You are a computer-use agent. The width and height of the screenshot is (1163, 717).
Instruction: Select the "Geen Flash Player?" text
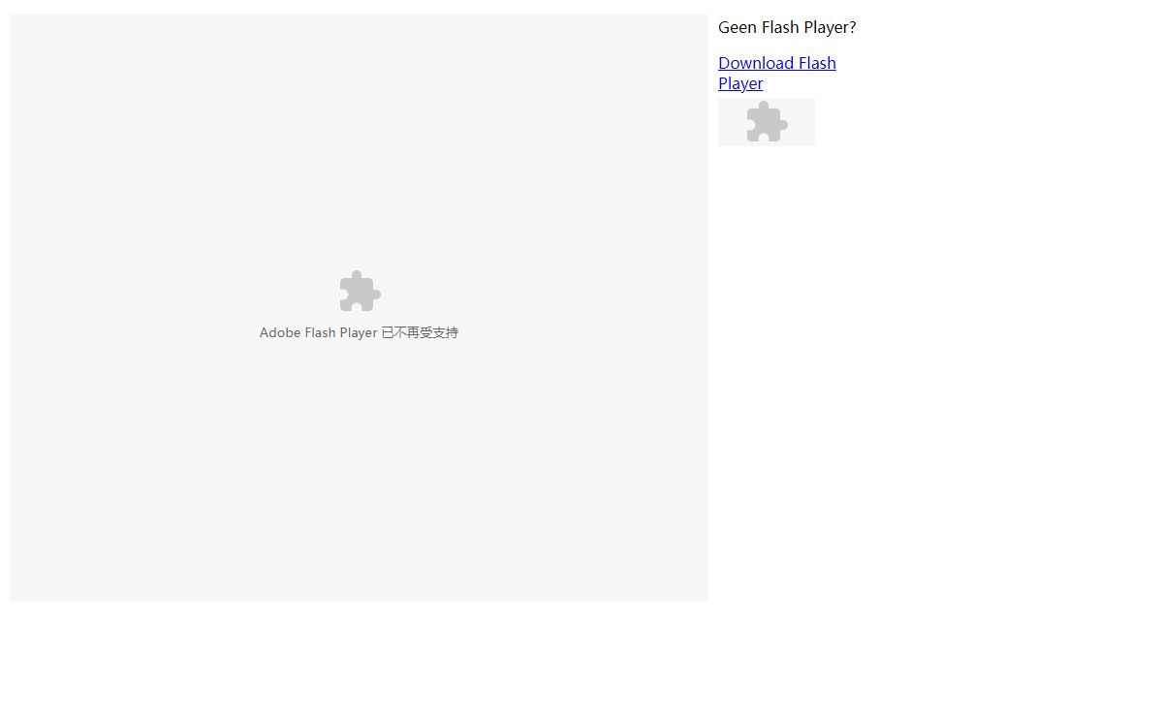(787, 27)
